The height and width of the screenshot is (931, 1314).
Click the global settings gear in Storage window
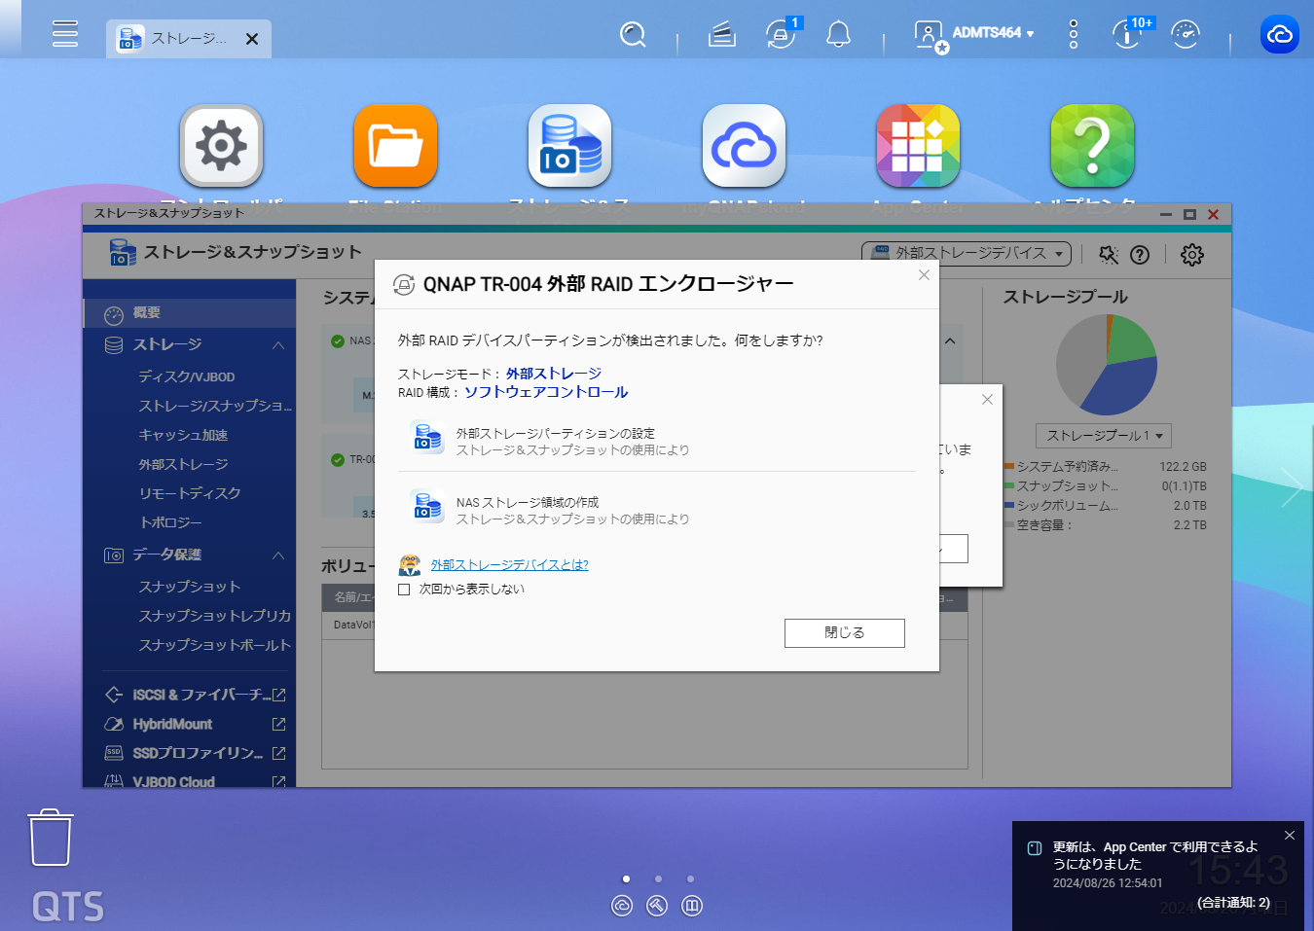pyautogui.click(x=1192, y=255)
